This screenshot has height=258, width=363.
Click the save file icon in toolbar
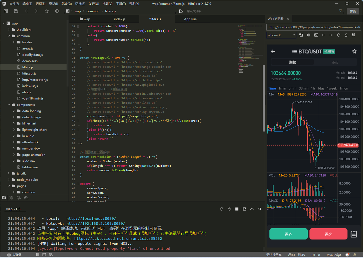[16, 11]
